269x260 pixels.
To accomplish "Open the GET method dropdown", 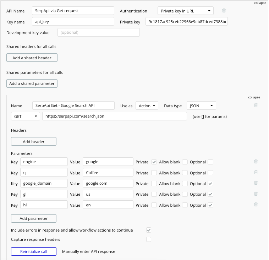I will pyautogui.click(x=26, y=117).
